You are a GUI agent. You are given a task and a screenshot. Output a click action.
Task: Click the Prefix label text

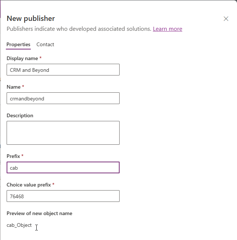point(13,156)
